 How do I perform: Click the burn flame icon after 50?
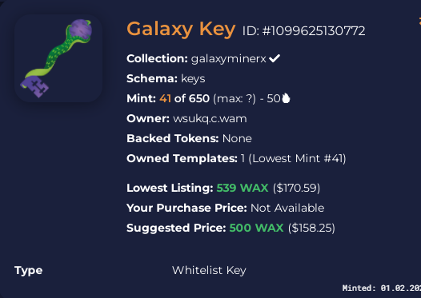pos(286,98)
